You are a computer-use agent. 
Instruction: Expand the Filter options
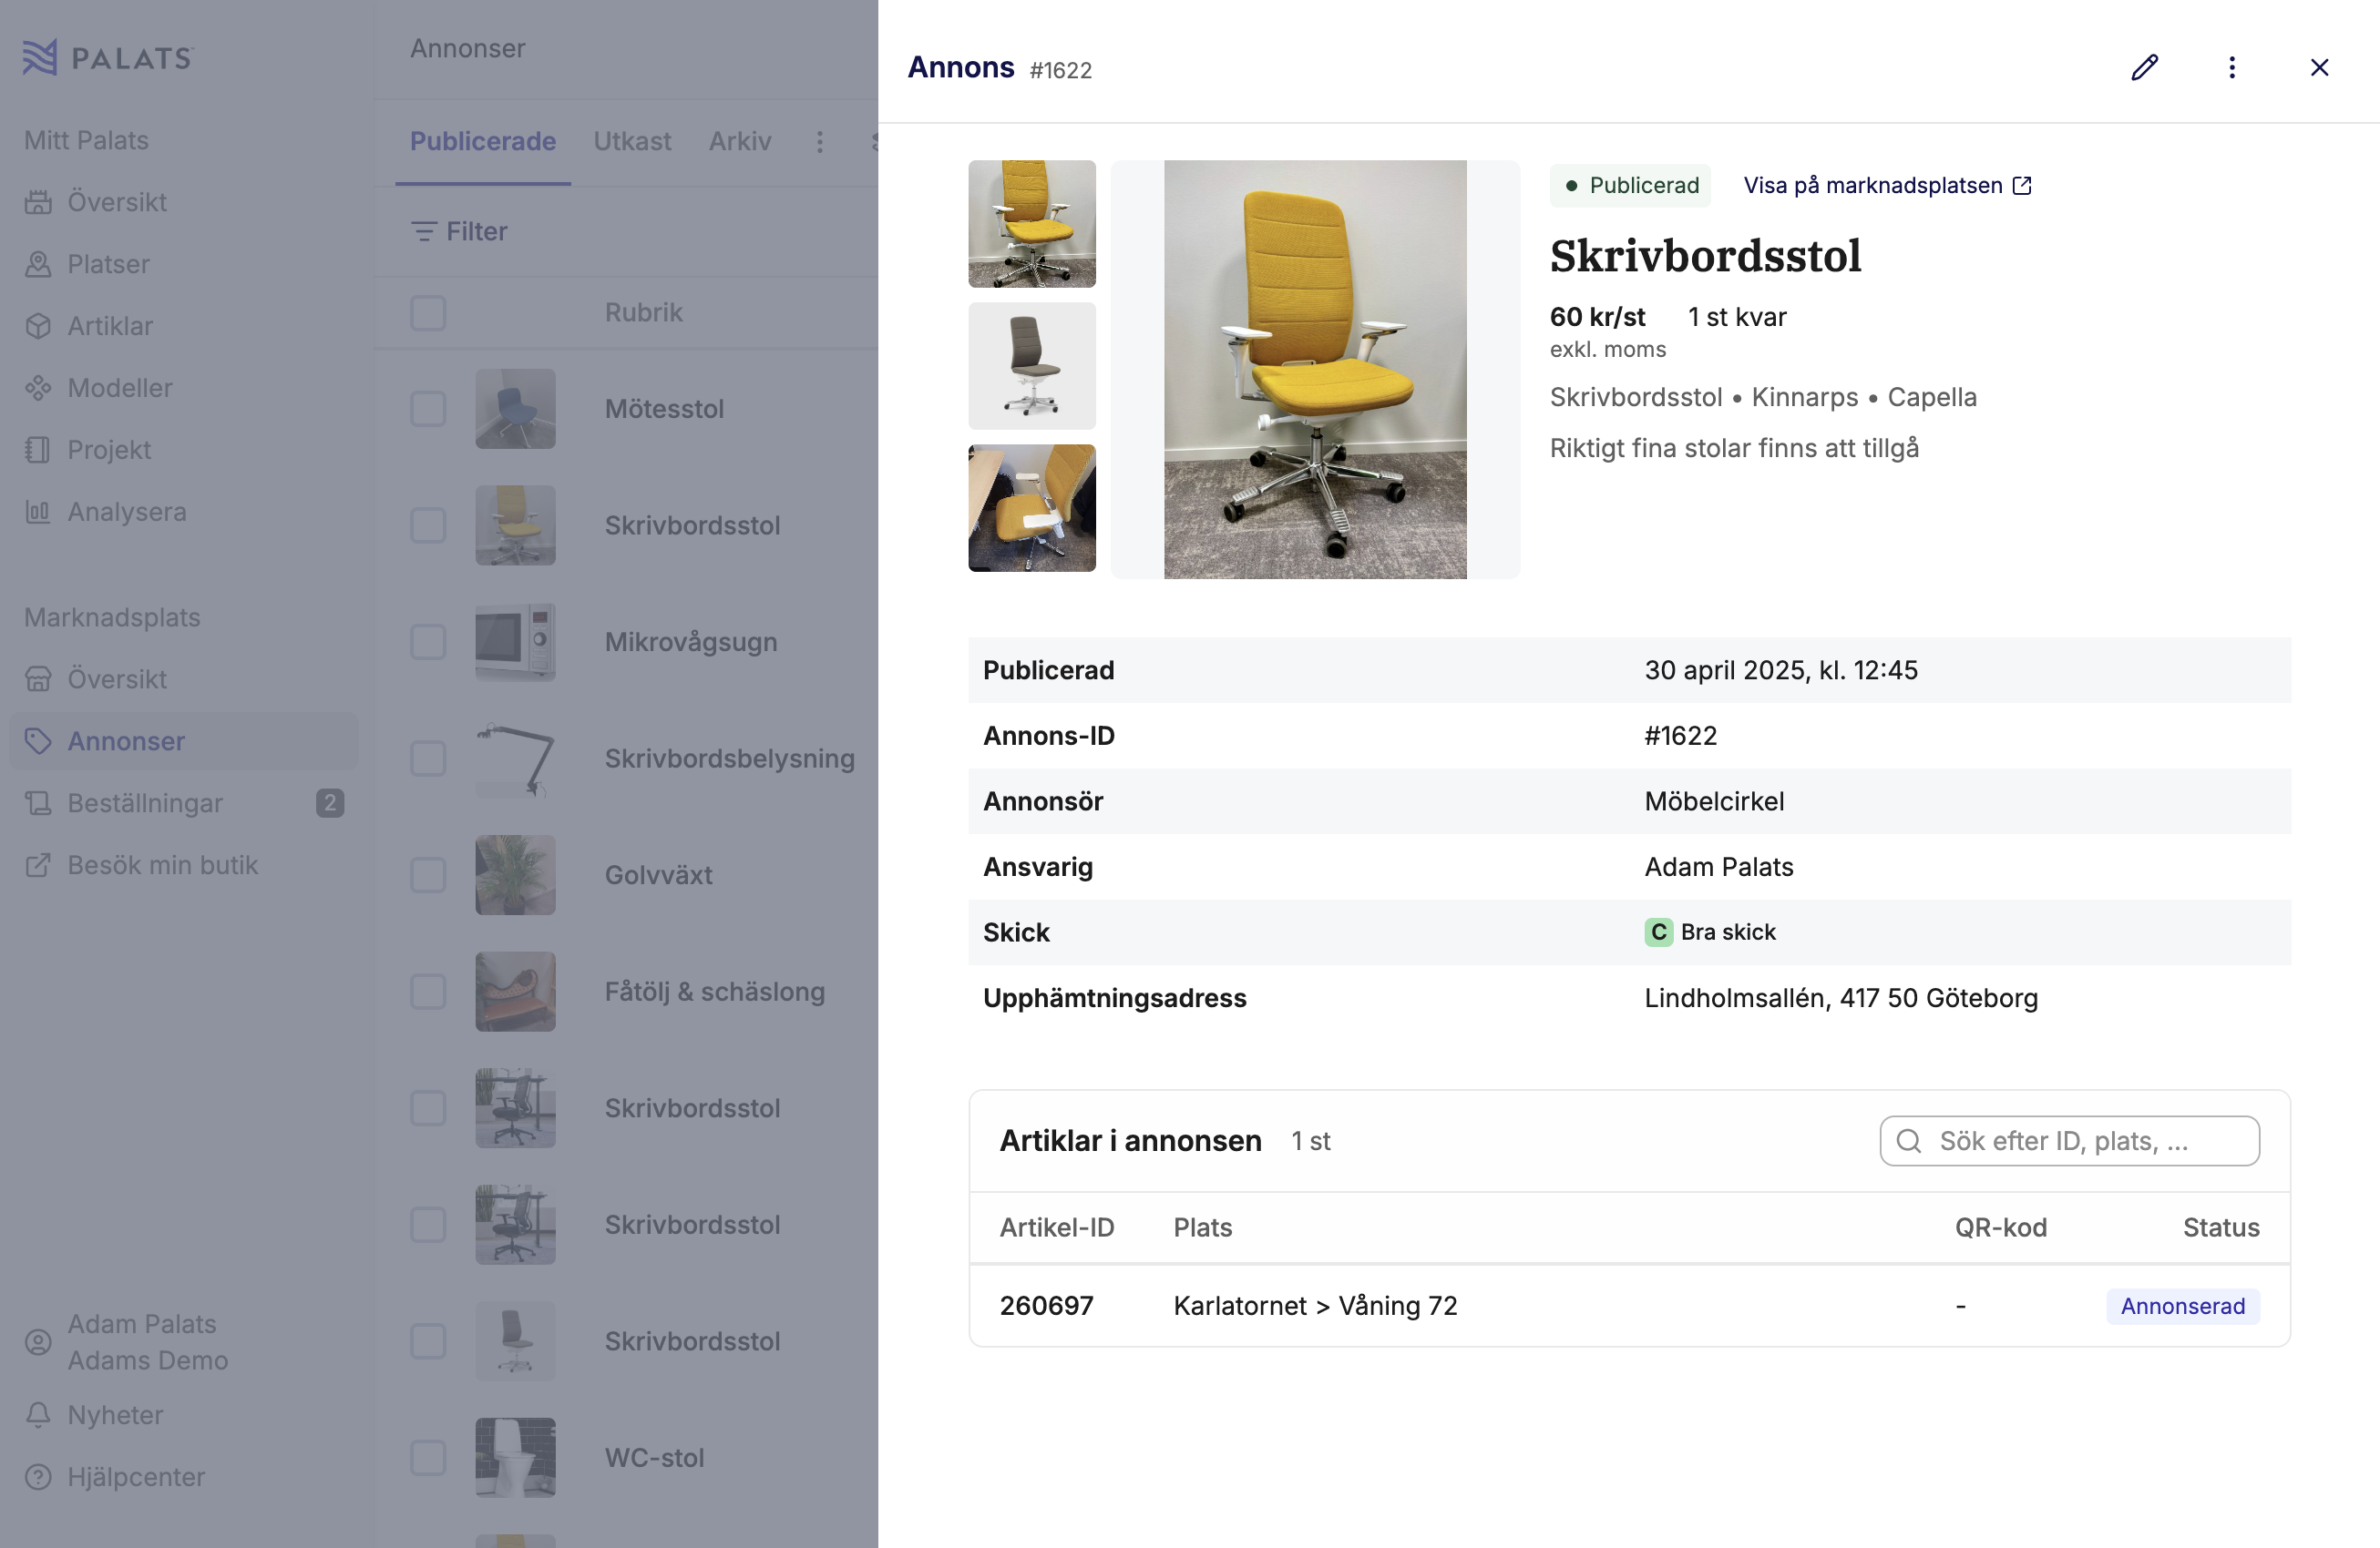point(460,232)
